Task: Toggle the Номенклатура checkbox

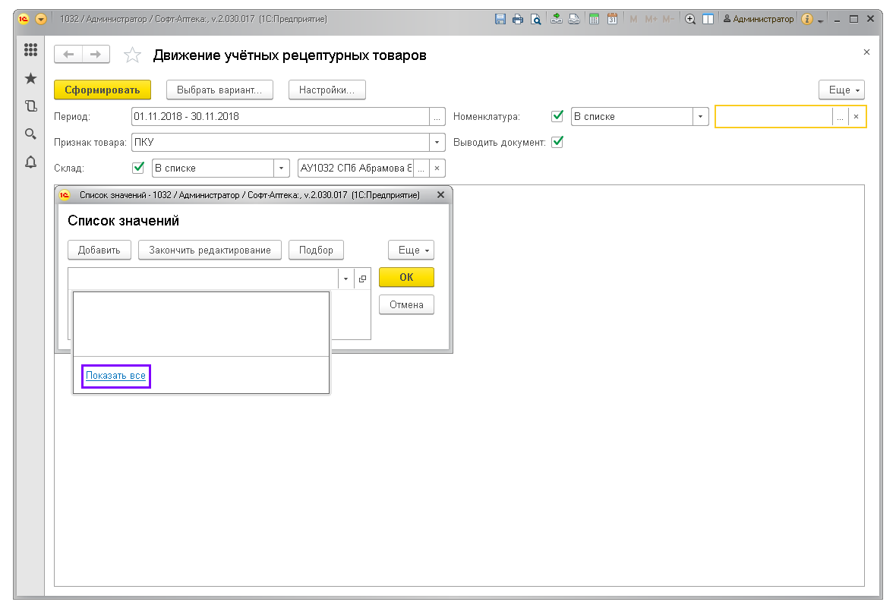Action: pyautogui.click(x=557, y=116)
